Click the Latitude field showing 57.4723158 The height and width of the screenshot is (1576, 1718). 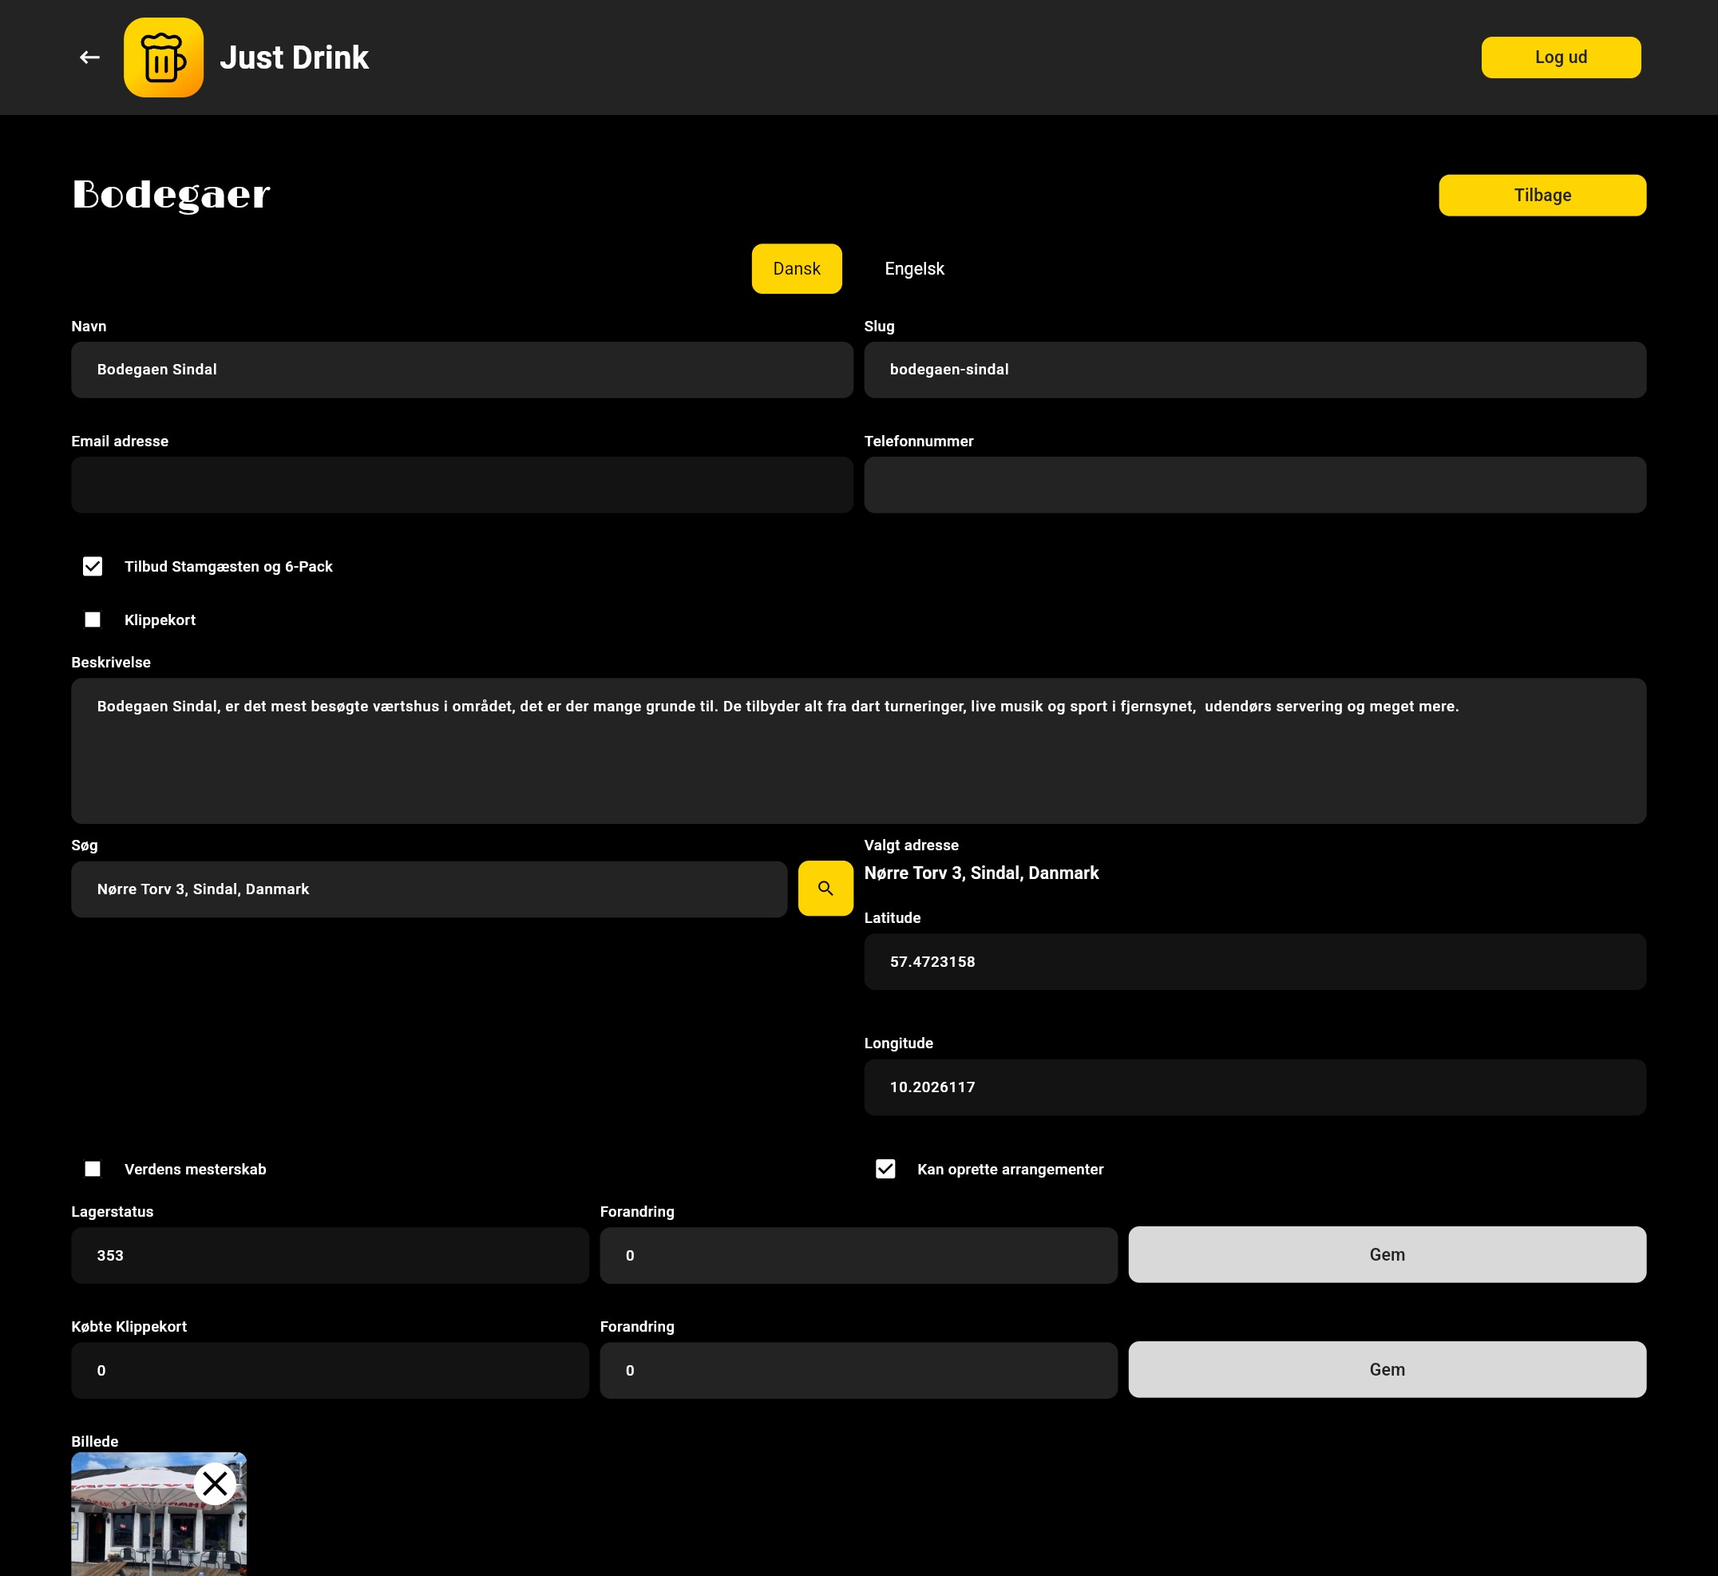pos(1254,961)
